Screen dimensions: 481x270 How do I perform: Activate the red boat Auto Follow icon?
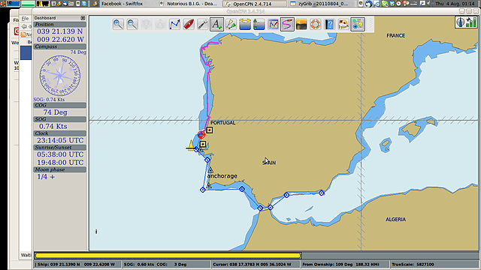pyautogui.click(x=189, y=24)
